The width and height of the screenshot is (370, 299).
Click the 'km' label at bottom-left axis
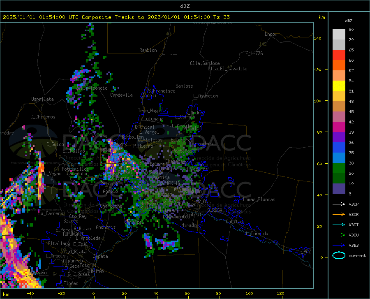pos(6,294)
